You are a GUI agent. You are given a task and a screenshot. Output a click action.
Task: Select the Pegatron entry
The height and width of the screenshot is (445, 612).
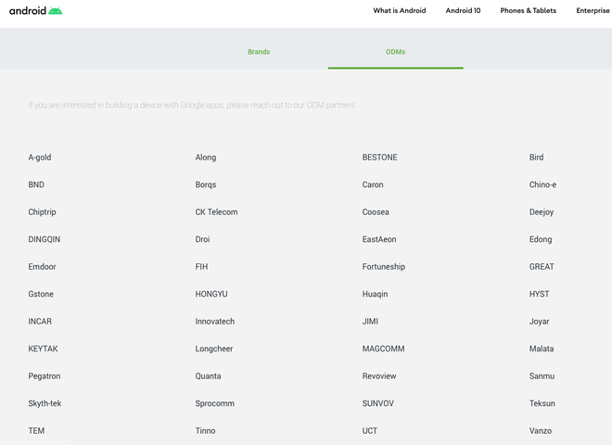click(x=45, y=375)
